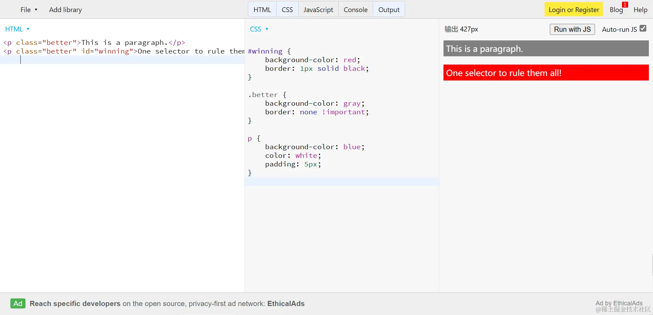Viewport: 653px width, 315px height.
Task: Click the first HTML line with 'This is a paragraph.'
Action: click(94, 42)
